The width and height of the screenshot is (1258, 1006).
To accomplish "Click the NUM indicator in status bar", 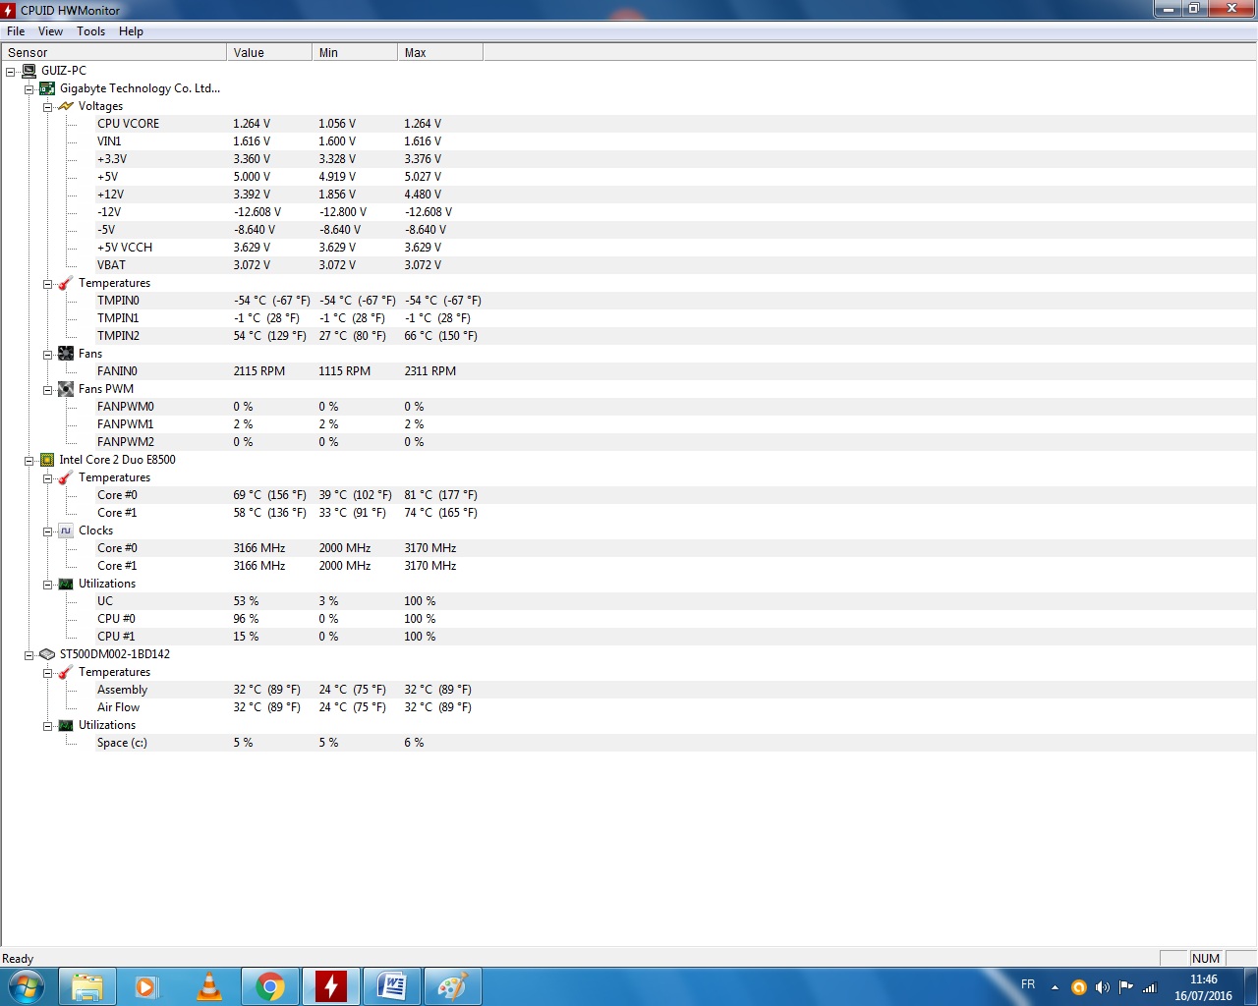I will [x=1206, y=959].
